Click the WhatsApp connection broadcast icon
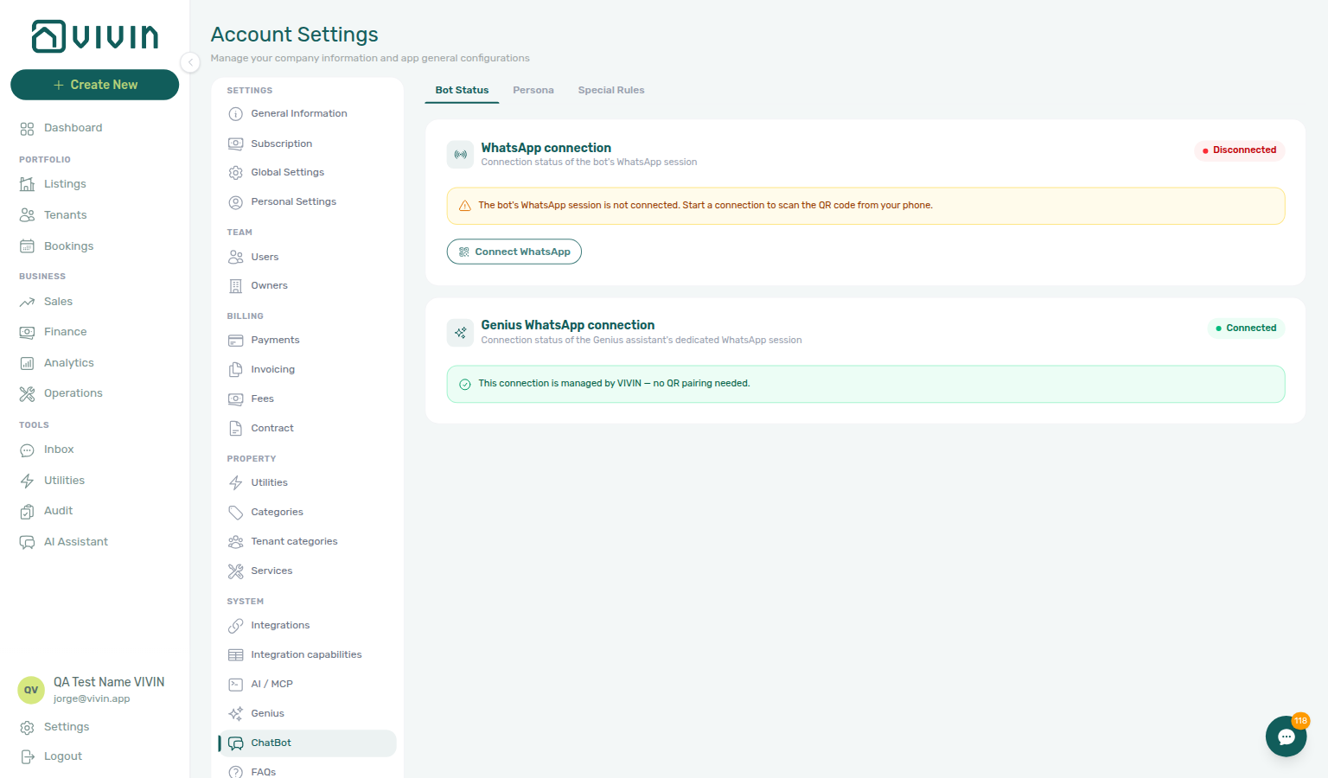Screen dimensions: 1328x778 (460, 155)
